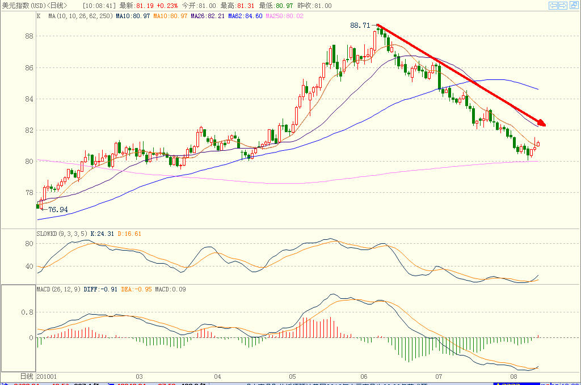The width and height of the screenshot is (581, 385).
Task: Click the 201001 date marker
Action: click(x=47, y=376)
